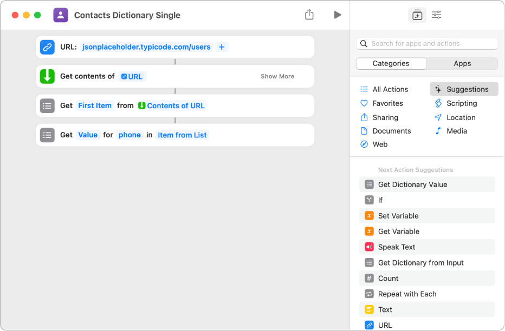Toggle the Action Library panel
This screenshot has height=331, width=505.
(417, 15)
